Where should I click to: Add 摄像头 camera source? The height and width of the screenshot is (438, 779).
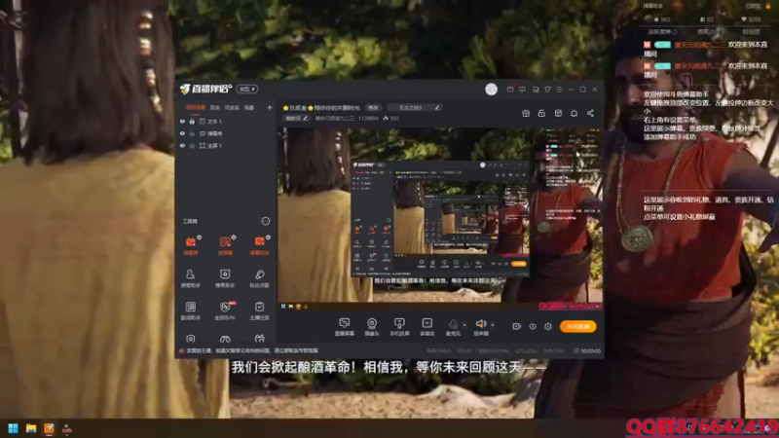tap(372, 327)
